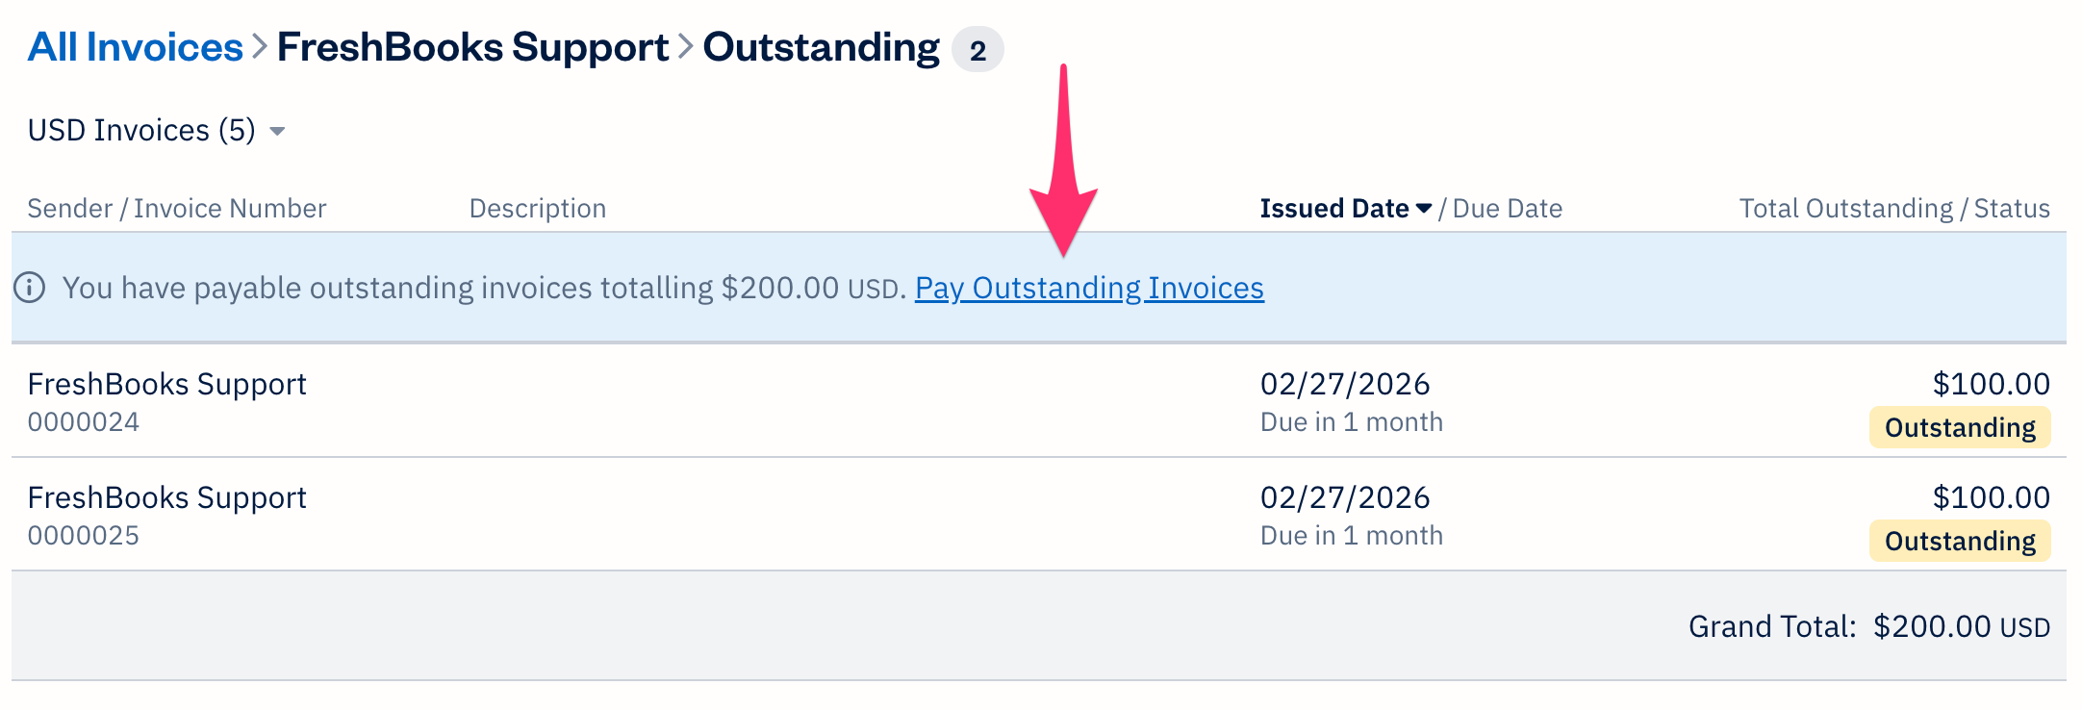Click the Outstanding status badge on invoice 0000025
The height and width of the screenshot is (710, 2082).
(1960, 541)
